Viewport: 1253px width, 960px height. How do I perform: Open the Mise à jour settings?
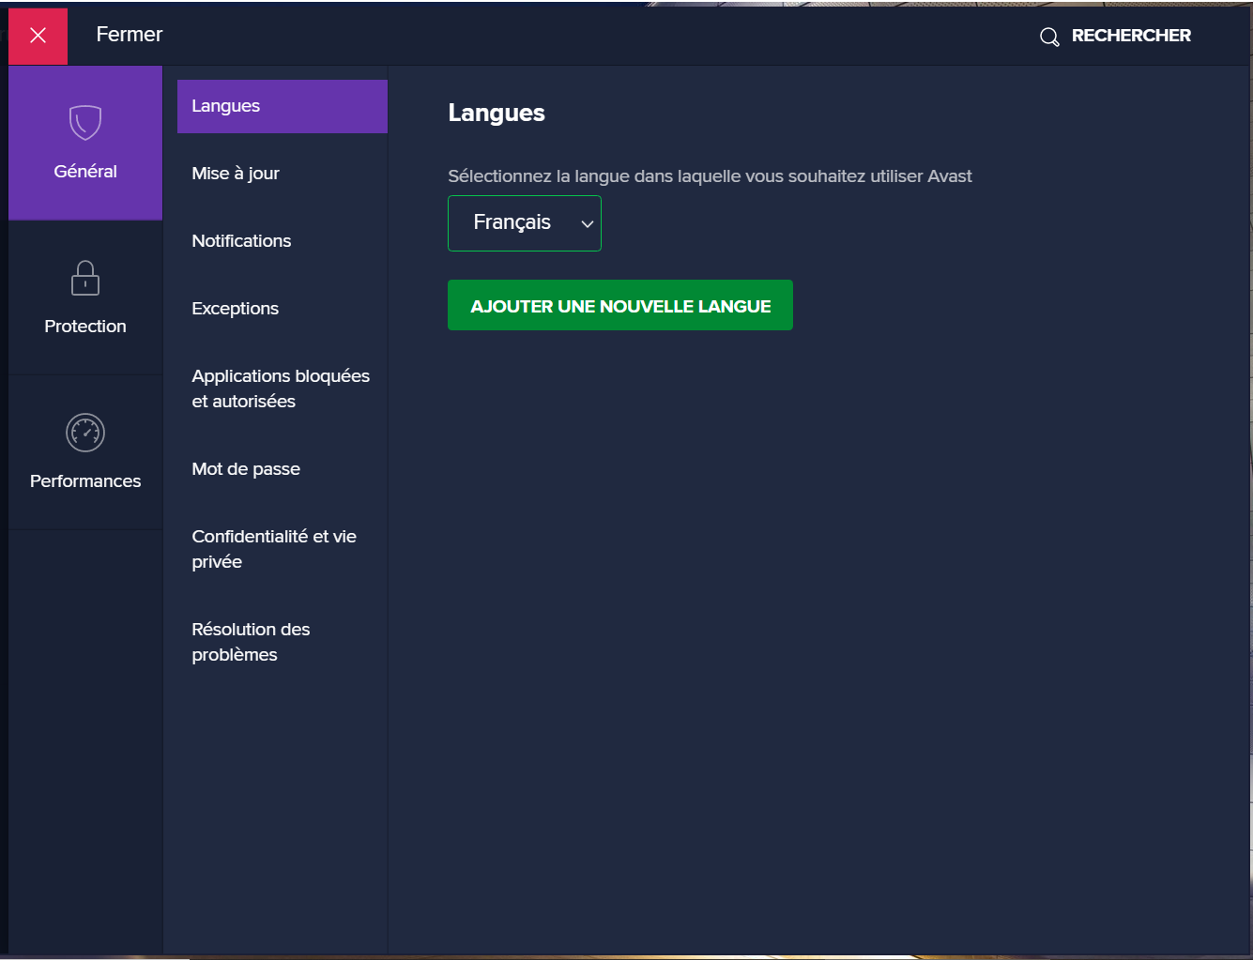[236, 174]
